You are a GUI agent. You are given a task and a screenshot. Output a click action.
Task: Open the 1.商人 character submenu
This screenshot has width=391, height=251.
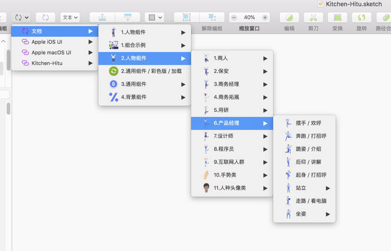(x=232, y=58)
